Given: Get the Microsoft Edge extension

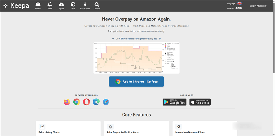Looking at the screenshot, I should [96, 102].
